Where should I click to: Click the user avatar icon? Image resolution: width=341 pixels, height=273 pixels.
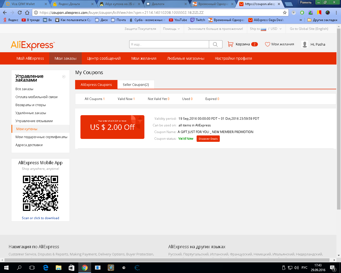click(305, 44)
